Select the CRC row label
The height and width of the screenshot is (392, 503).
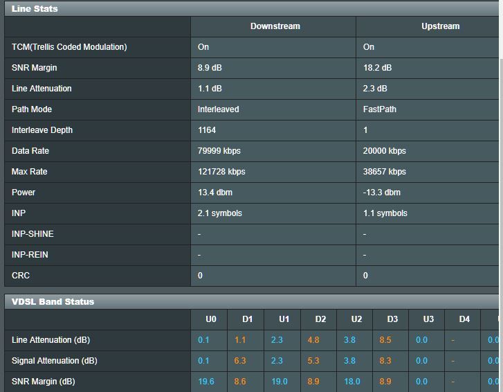[21, 276]
